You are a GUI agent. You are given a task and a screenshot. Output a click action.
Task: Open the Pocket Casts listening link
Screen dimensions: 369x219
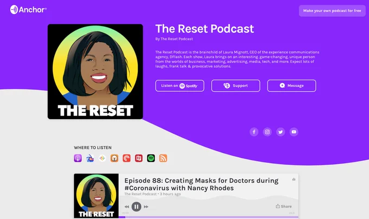(126, 158)
